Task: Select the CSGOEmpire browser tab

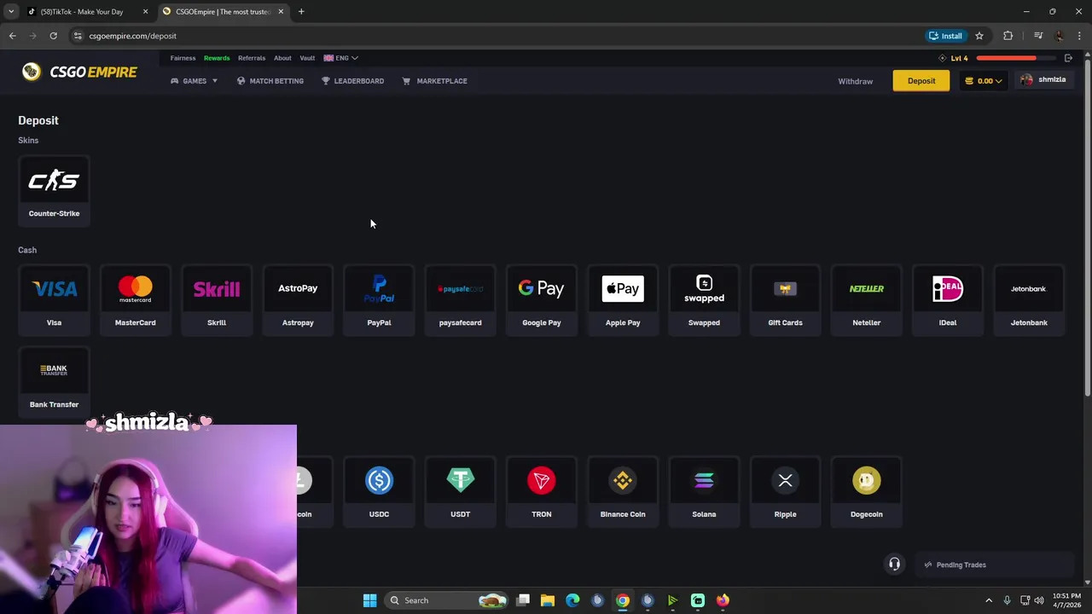Action: point(222,12)
